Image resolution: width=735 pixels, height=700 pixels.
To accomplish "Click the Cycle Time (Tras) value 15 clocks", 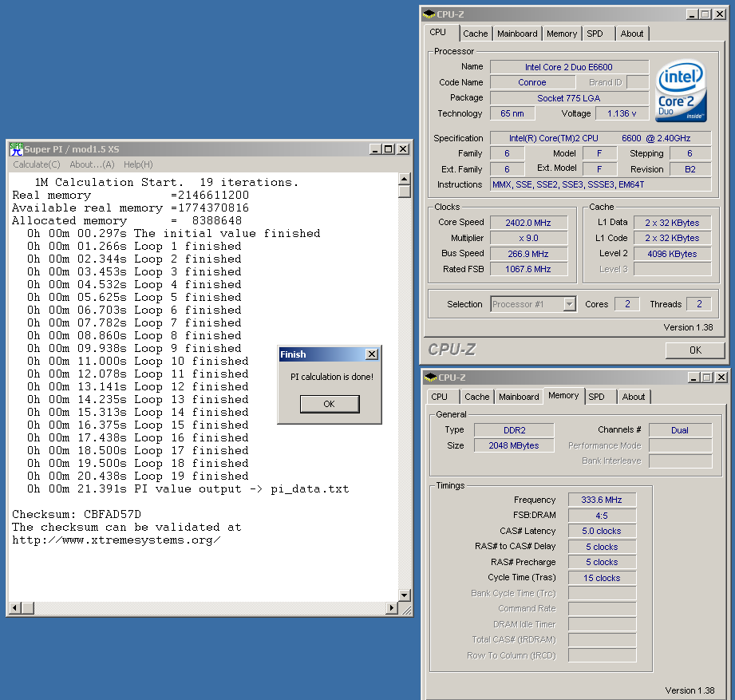I will (x=602, y=578).
